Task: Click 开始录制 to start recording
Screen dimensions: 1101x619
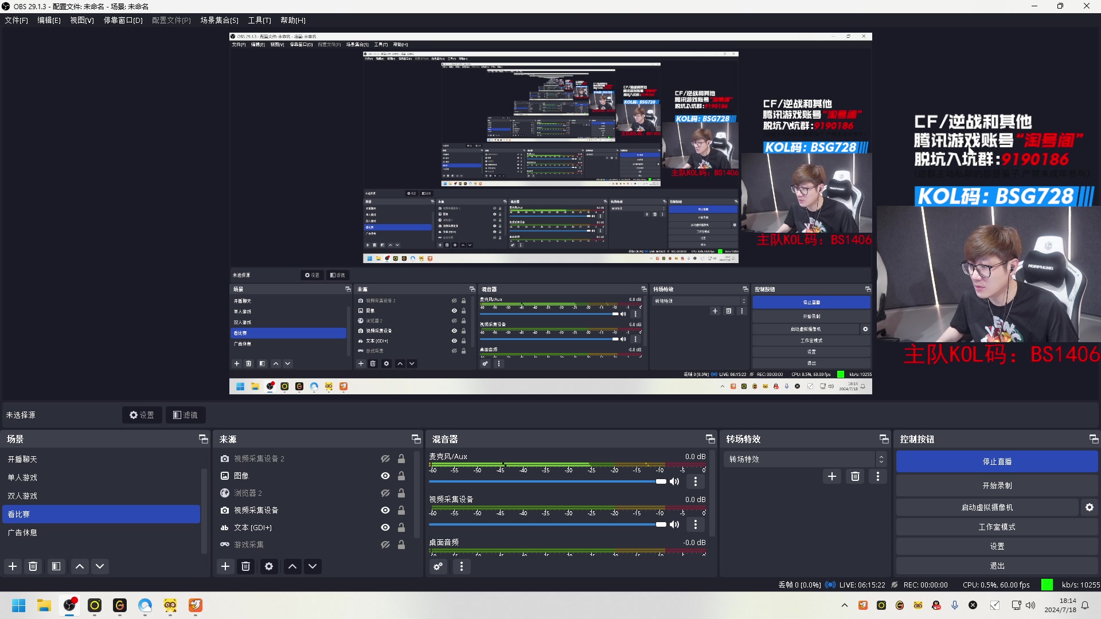Action: click(997, 485)
